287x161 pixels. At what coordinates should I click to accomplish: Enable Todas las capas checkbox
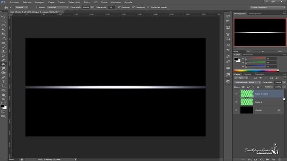[148, 7]
